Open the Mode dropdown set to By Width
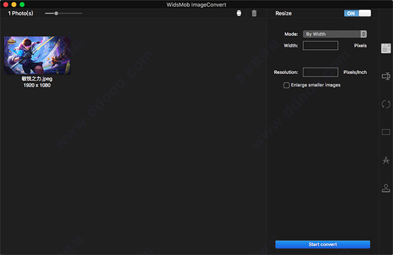Viewport: 393px width, 255px height. [335, 34]
